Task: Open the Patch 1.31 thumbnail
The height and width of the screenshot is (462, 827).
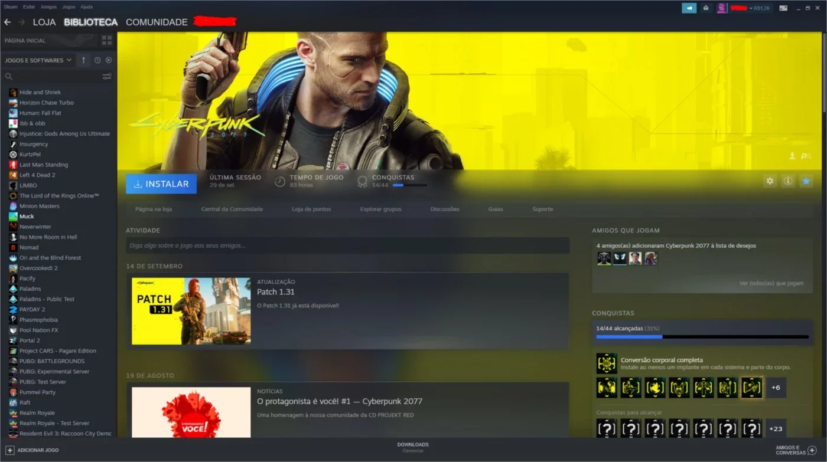Action: coord(191,311)
